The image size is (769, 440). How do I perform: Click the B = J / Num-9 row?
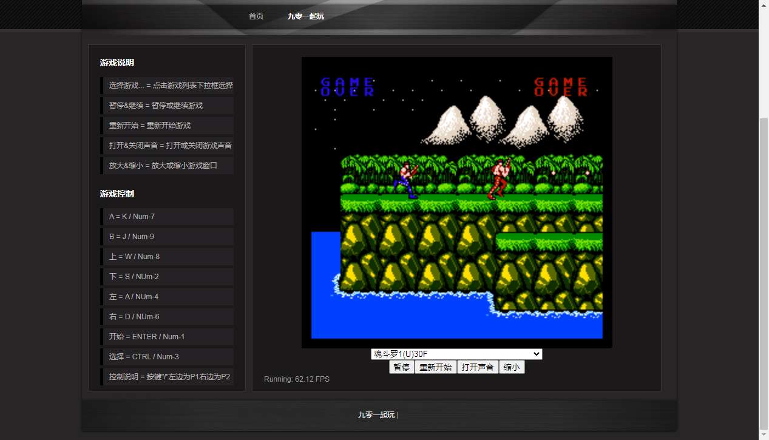pyautogui.click(x=167, y=237)
